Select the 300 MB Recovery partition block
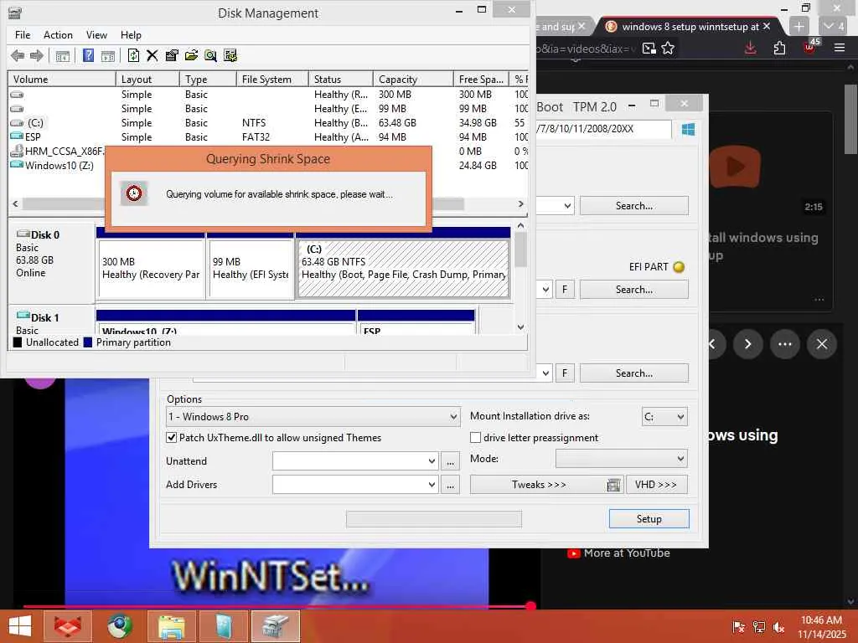This screenshot has width=858, height=643. tap(151, 268)
